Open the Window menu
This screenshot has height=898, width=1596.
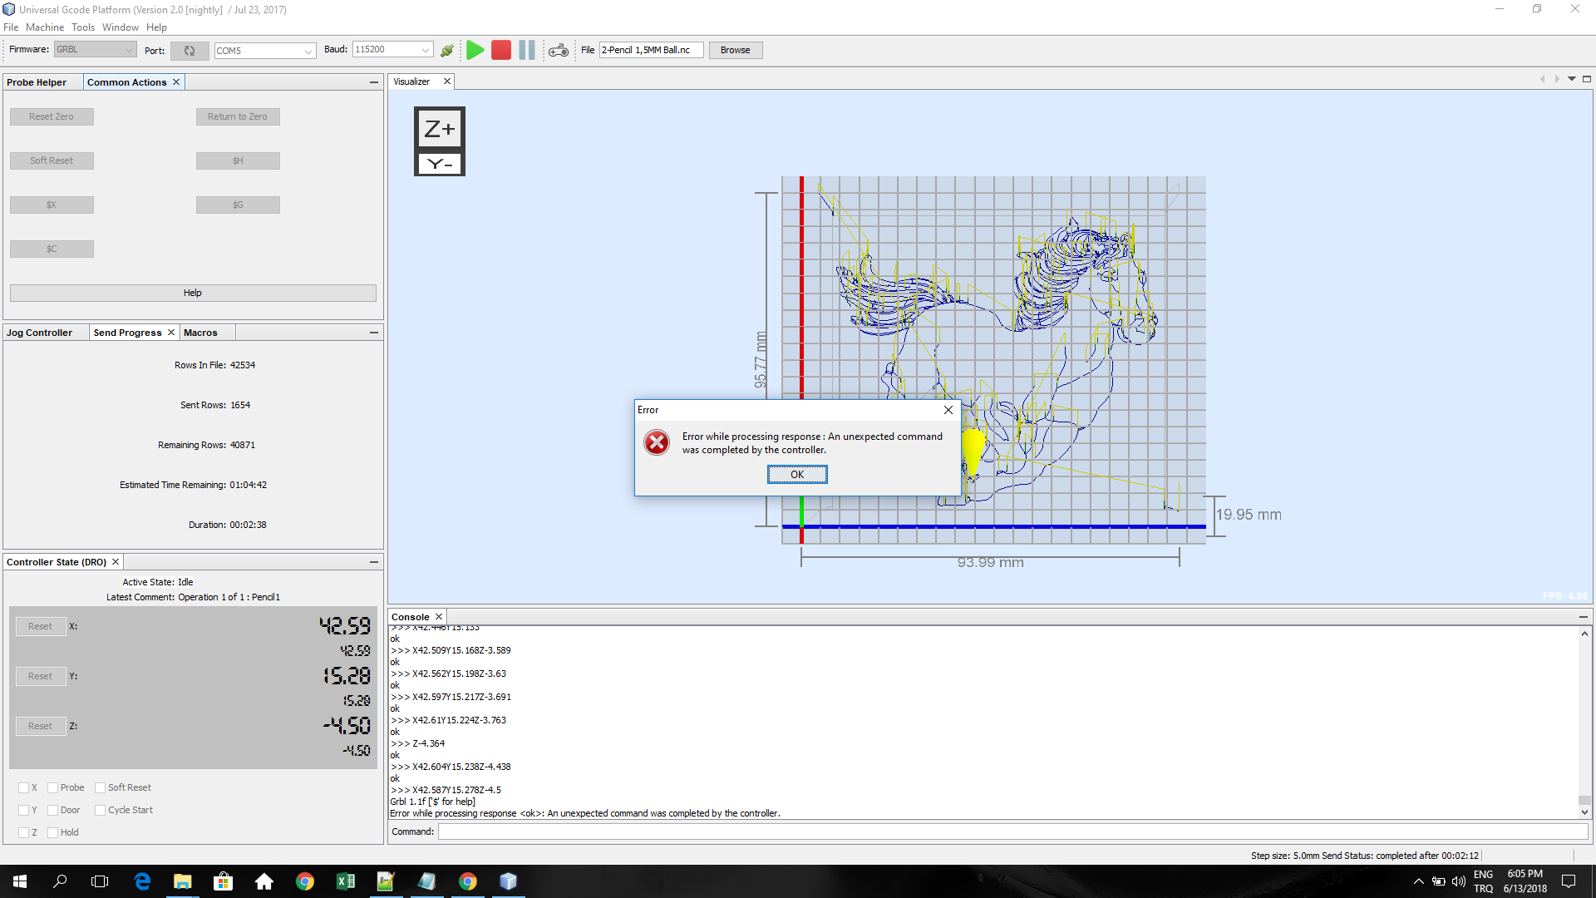coord(121,27)
